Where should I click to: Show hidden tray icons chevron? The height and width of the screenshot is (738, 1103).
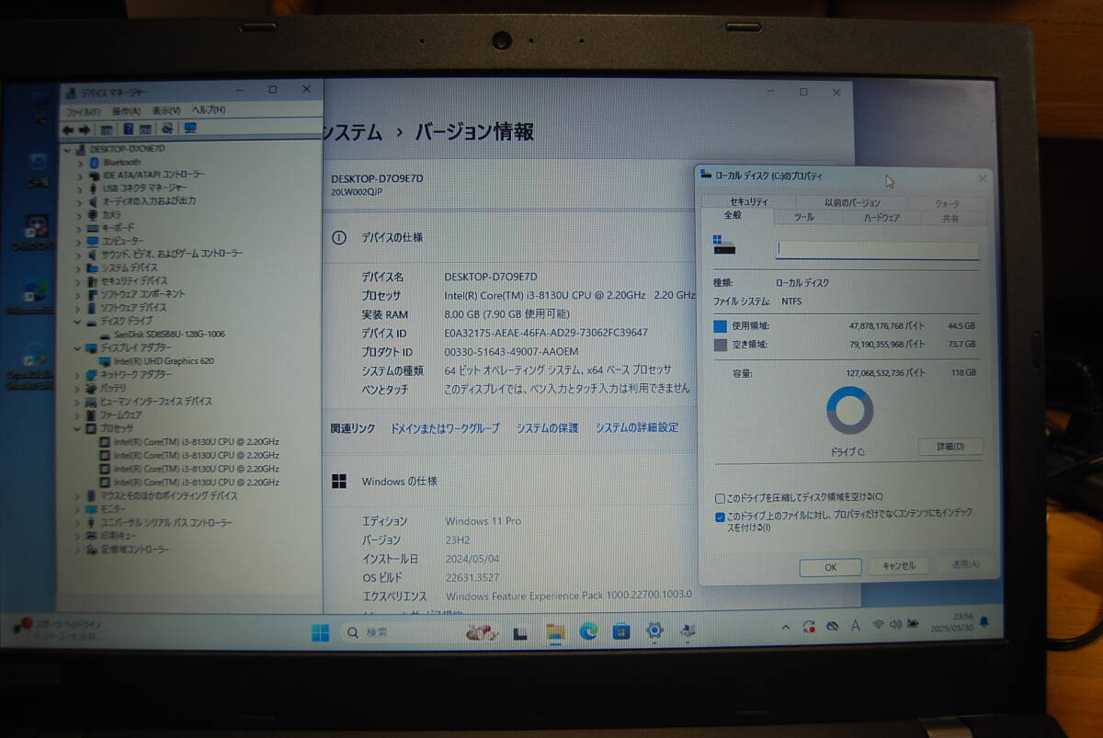coord(786,627)
